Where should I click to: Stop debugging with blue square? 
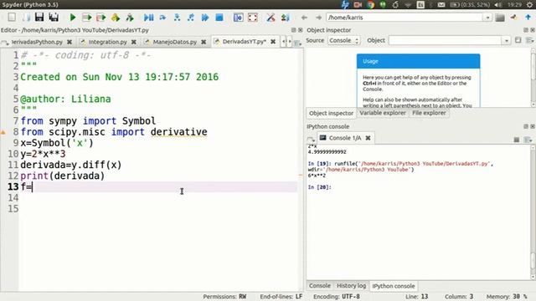[219, 17]
